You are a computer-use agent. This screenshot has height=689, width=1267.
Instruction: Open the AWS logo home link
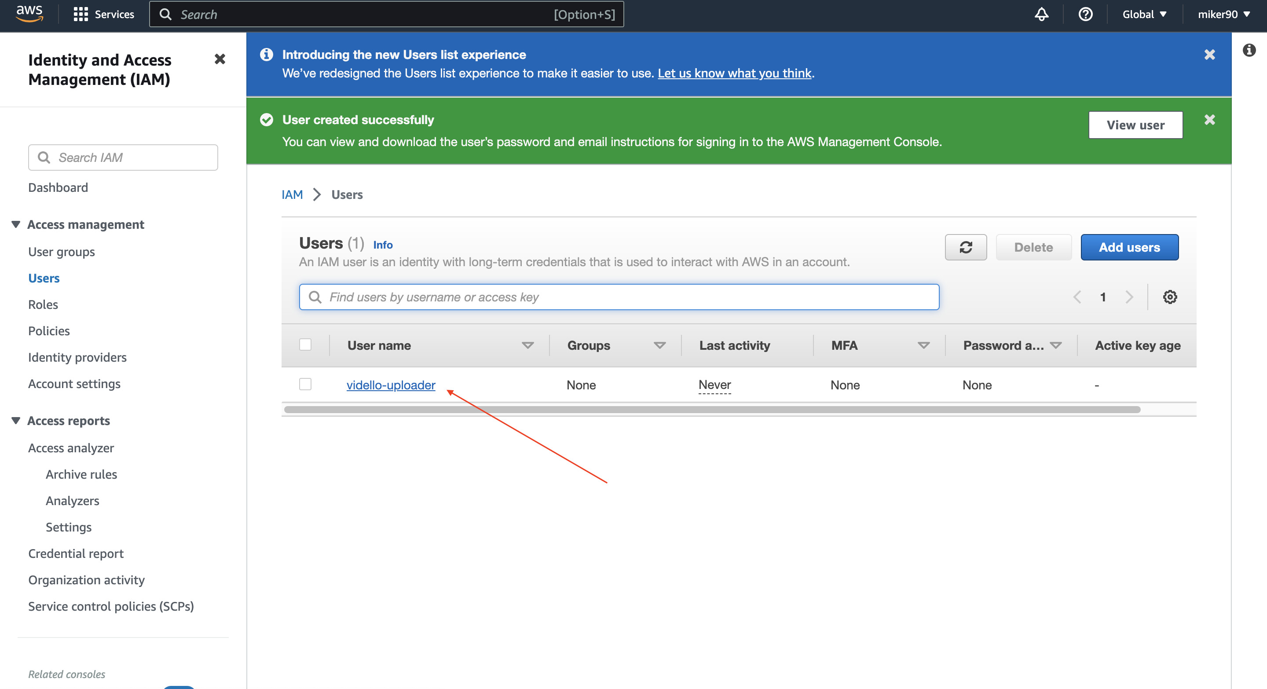pos(29,14)
